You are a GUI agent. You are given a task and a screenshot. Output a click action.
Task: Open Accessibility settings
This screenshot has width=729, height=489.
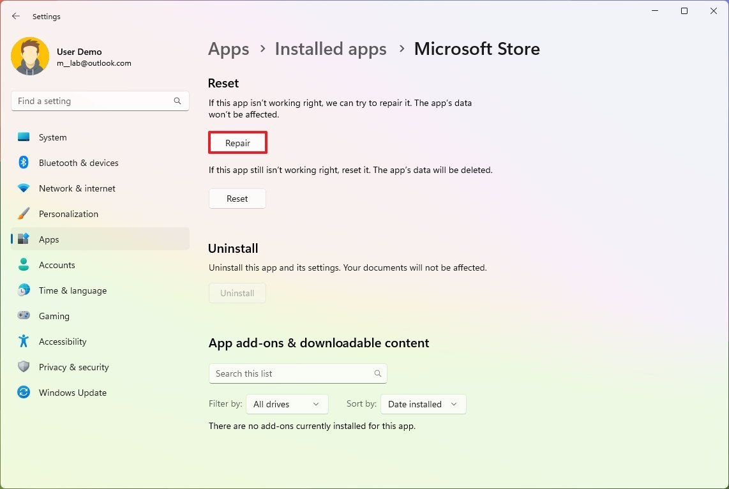point(23,342)
